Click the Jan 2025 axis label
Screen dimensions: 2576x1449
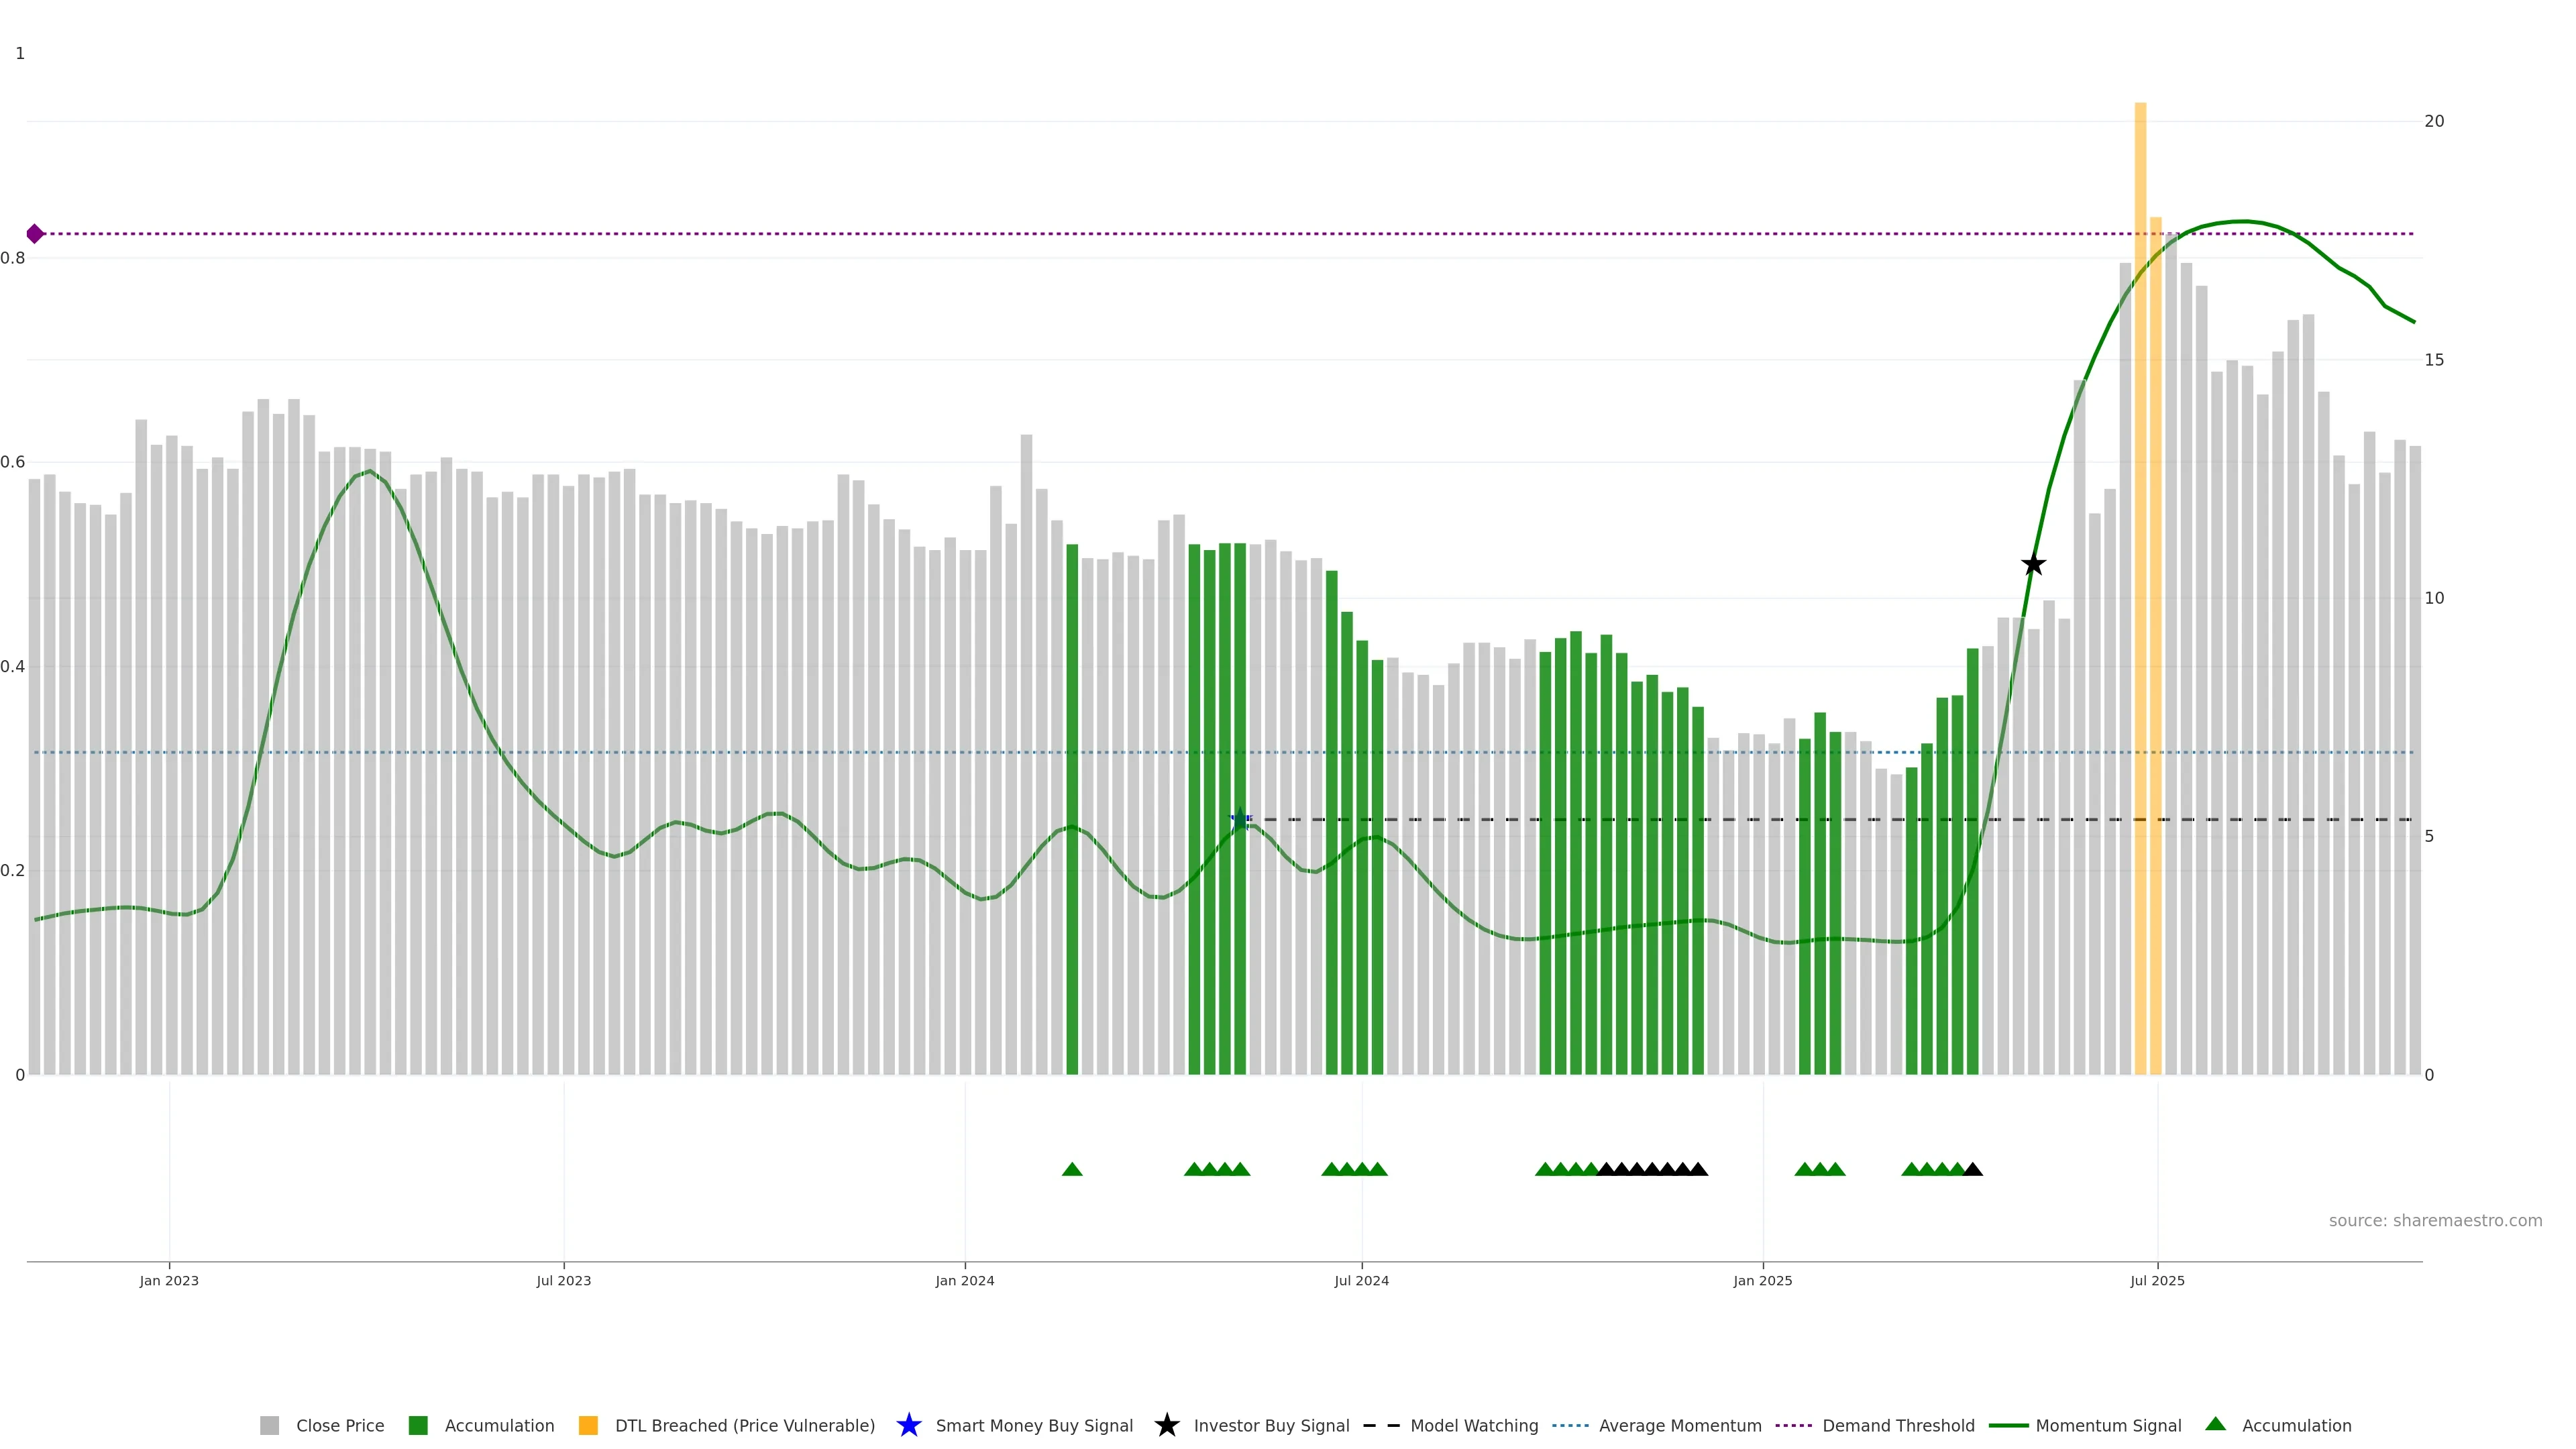(1762, 1280)
